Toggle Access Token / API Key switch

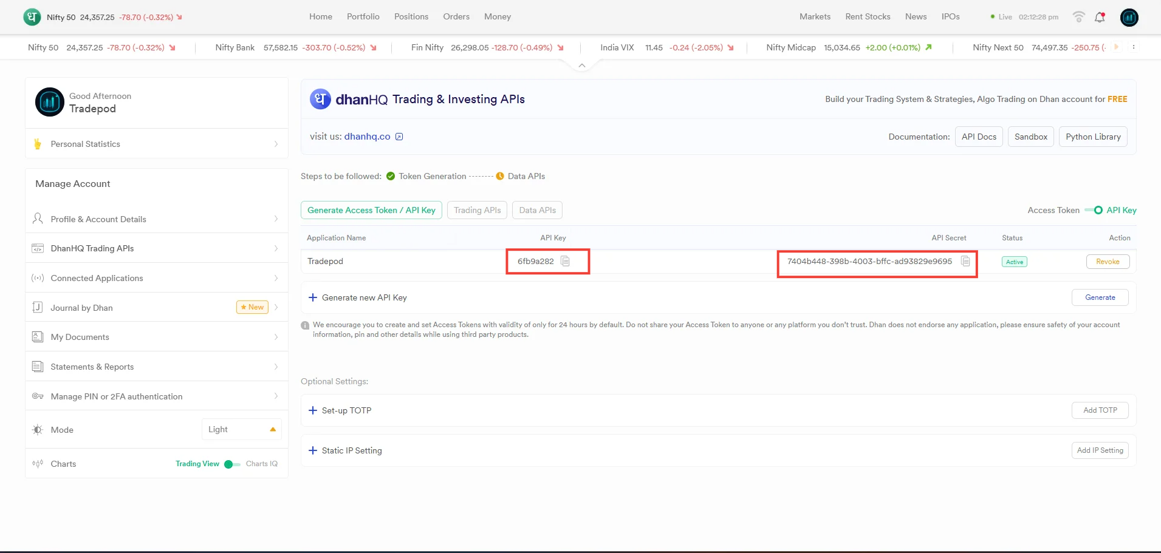(1094, 210)
